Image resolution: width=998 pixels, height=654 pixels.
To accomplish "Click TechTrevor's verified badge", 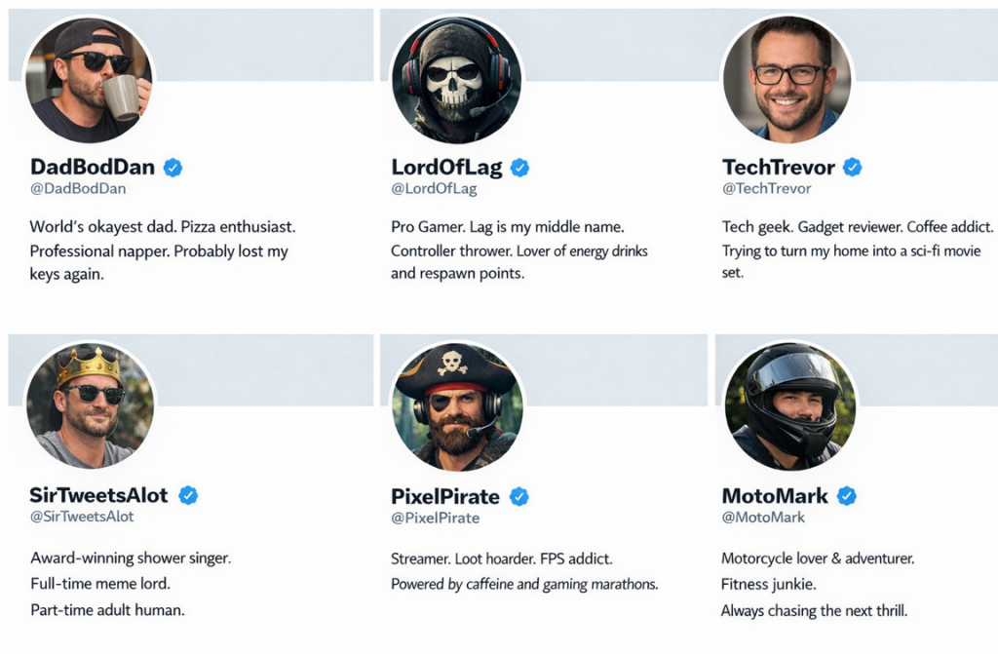I will [854, 167].
